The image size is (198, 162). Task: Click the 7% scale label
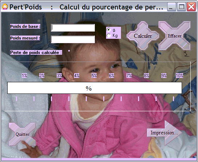pyautogui.click(x=129, y=76)
